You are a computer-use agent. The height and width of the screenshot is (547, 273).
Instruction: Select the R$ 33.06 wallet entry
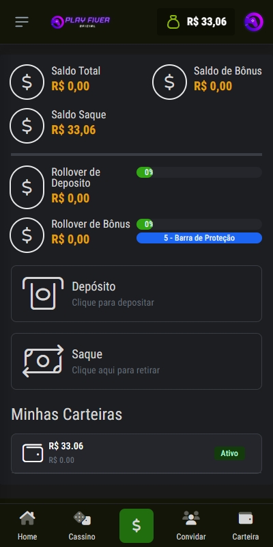point(136,453)
